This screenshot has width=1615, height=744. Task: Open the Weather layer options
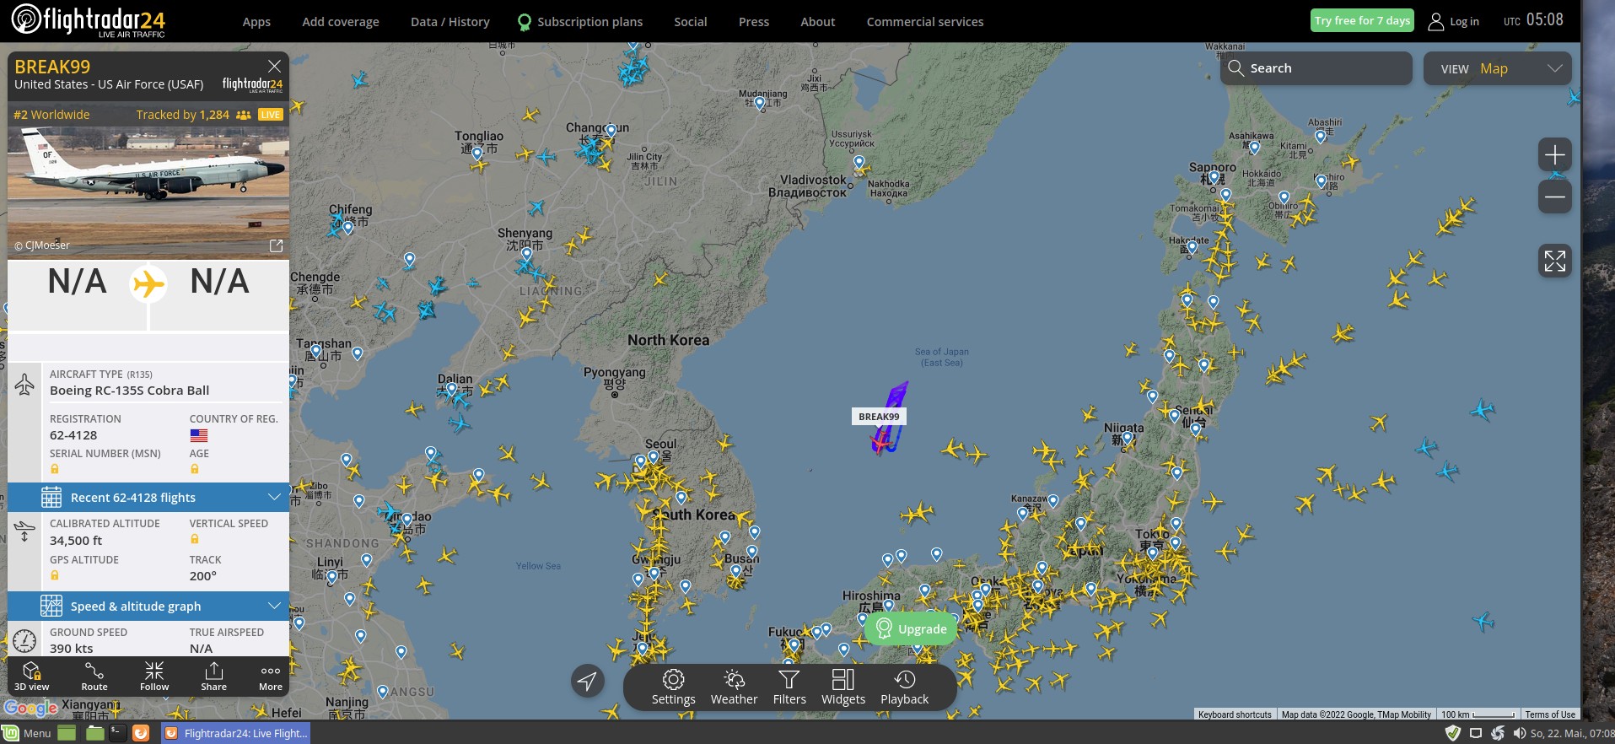tap(734, 687)
